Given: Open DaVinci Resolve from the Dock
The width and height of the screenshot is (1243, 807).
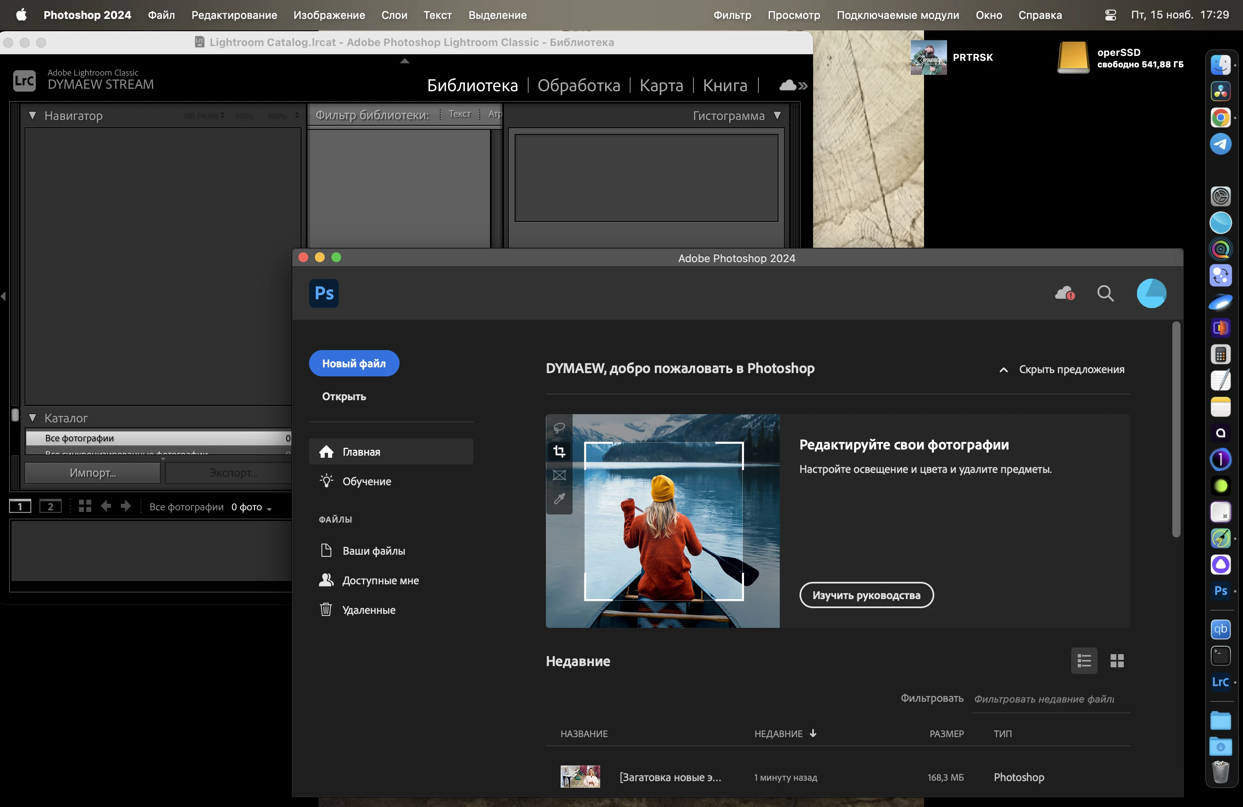Looking at the screenshot, I should pos(1220,91).
